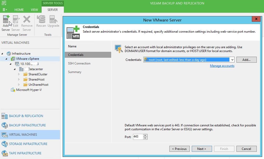This screenshot has height=159, width=264.
Task: Click the Tape Infrastructure pane icon
Action: [4, 153]
